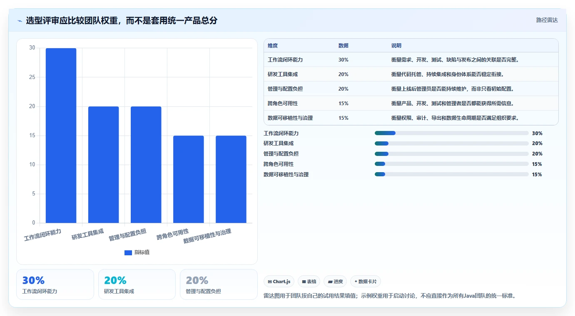575x316 pixels.
Task: Click the 指标值 legend label
Action: 142,253
